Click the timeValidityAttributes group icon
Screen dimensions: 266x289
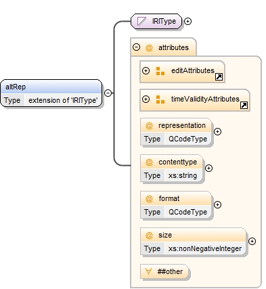point(160,99)
